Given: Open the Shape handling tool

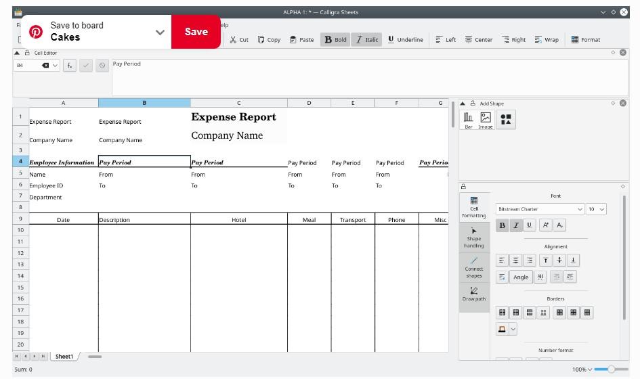Looking at the screenshot, I should click(x=474, y=237).
